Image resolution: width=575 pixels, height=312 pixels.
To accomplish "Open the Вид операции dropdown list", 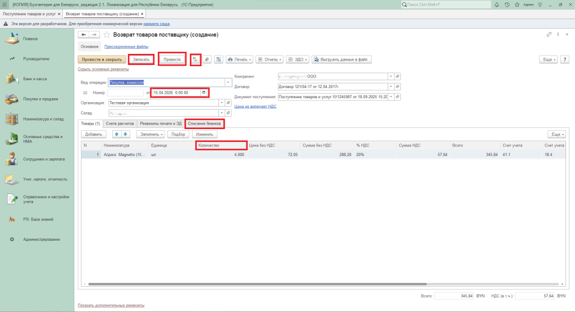I will click(x=228, y=82).
